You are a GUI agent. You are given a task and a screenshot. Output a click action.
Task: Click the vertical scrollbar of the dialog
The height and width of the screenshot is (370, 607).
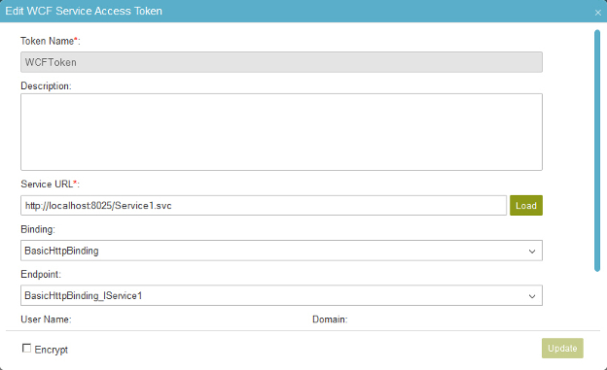point(597,151)
